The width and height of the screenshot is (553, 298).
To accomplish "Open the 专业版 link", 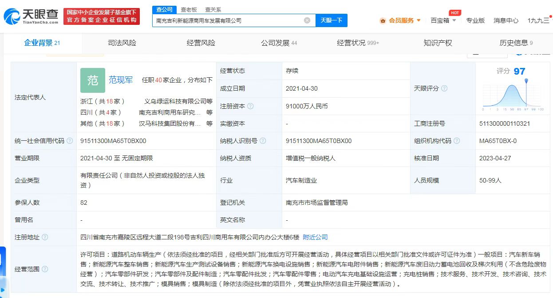I will (x=475, y=20).
